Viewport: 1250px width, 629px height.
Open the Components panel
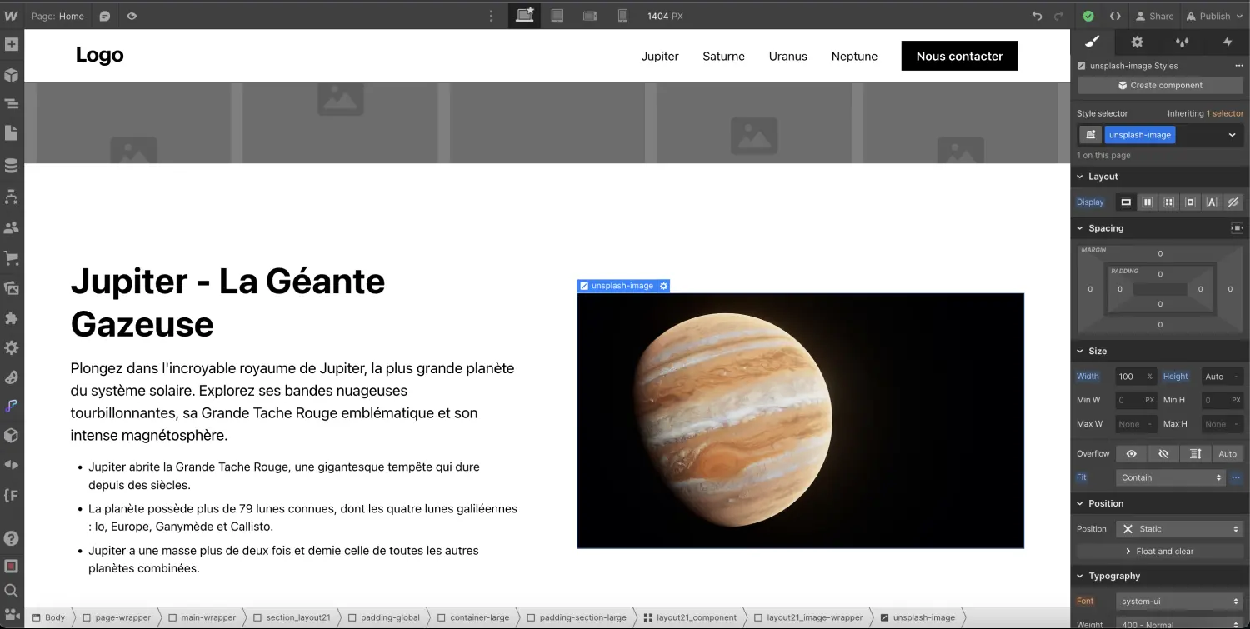tap(12, 75)
